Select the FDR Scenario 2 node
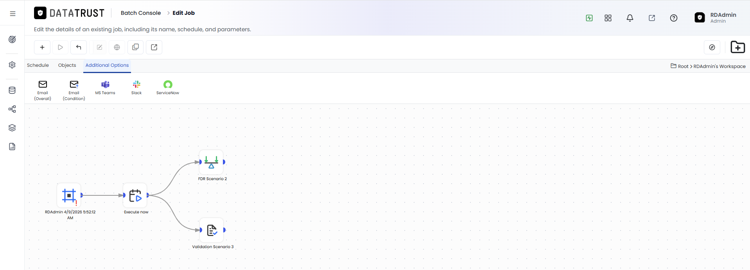Viewport: 750px width, 270px height. pyautogui.click(x=211, y=162)
